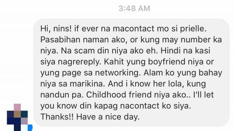Click the word "boyfriend" in the message
This screenshot has height=131, width=234.
click(x=167, y=62)
